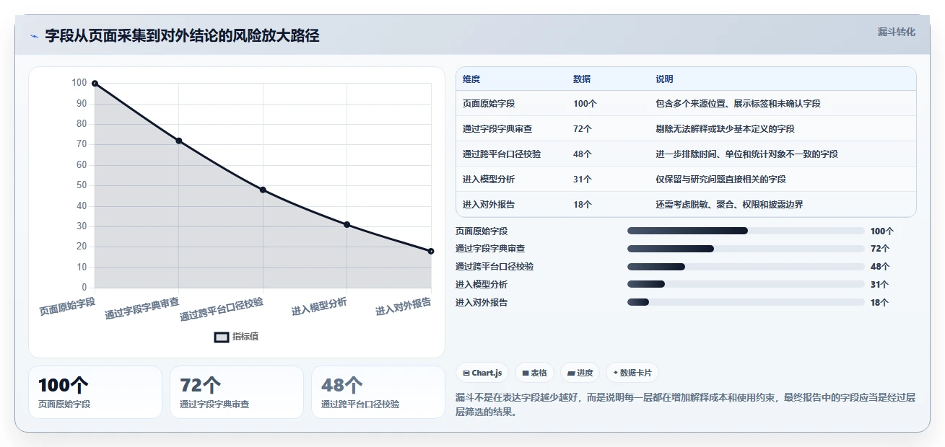Select the 进度 tag chip

[580, 373]
